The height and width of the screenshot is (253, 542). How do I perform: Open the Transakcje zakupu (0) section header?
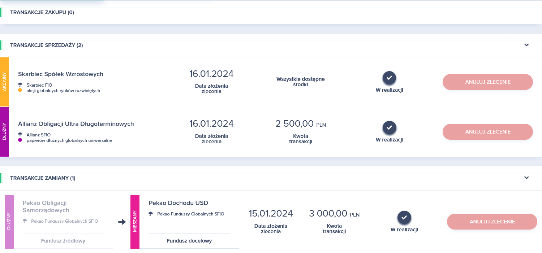click(42, 12)
